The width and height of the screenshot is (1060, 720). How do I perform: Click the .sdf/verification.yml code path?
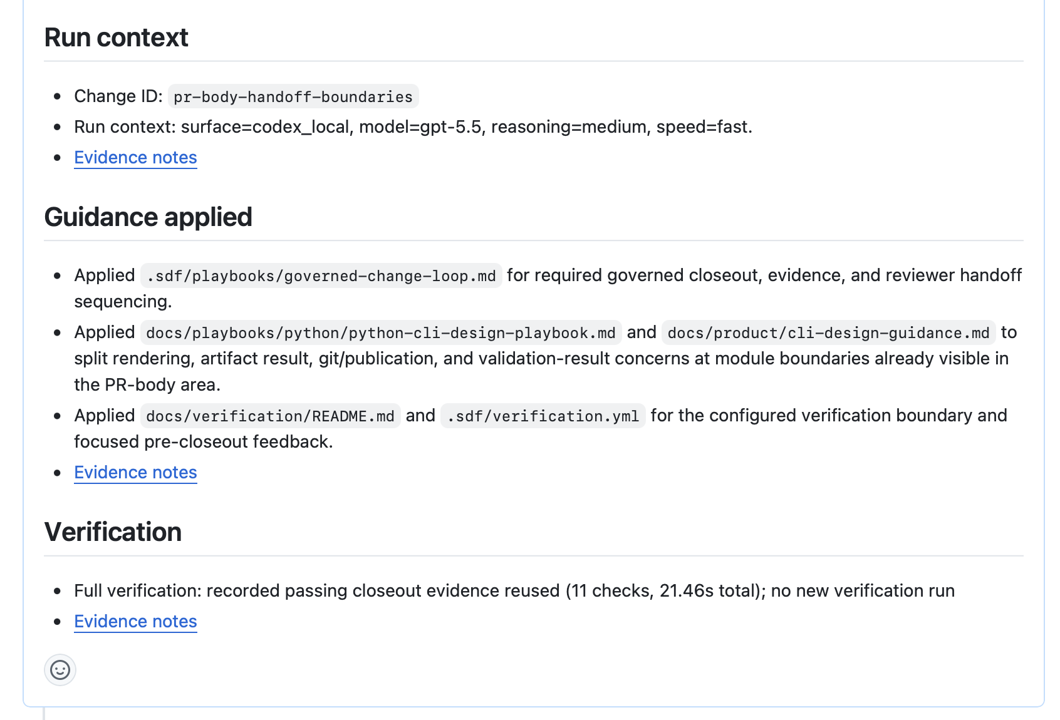(x=543, y=416)
